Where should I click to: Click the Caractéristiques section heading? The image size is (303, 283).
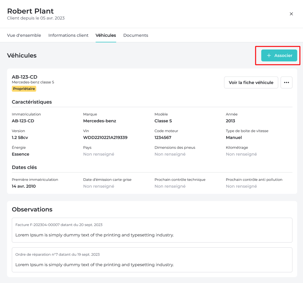[x=32, y=102]
